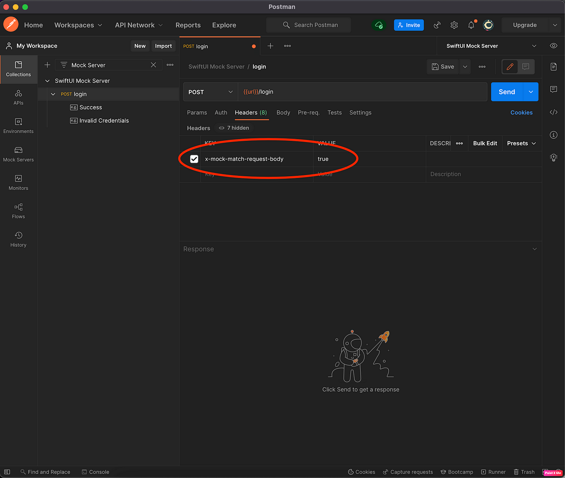Clear the Mock Server filter text
This screenshot has height=478, width=565.
(x=153, y=65)
